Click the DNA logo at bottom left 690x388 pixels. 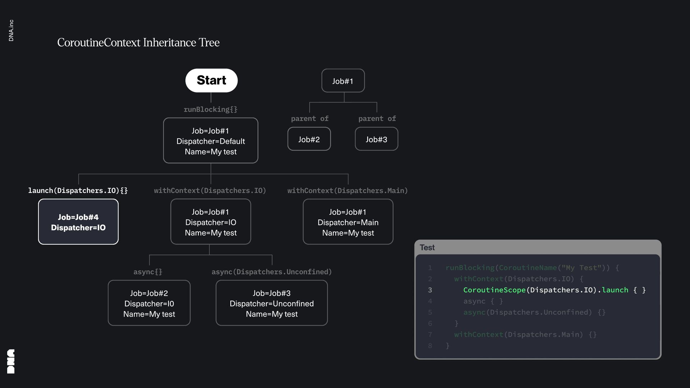(x=11, y=361)
